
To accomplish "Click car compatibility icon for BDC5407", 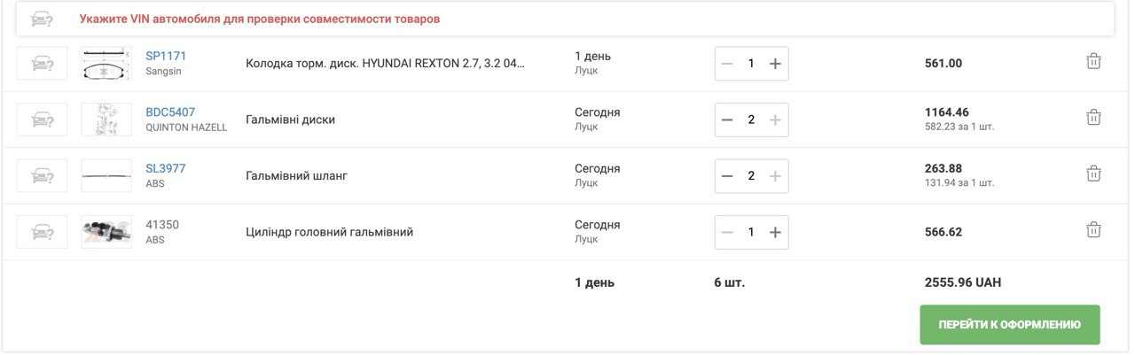I will pos(43,120).
